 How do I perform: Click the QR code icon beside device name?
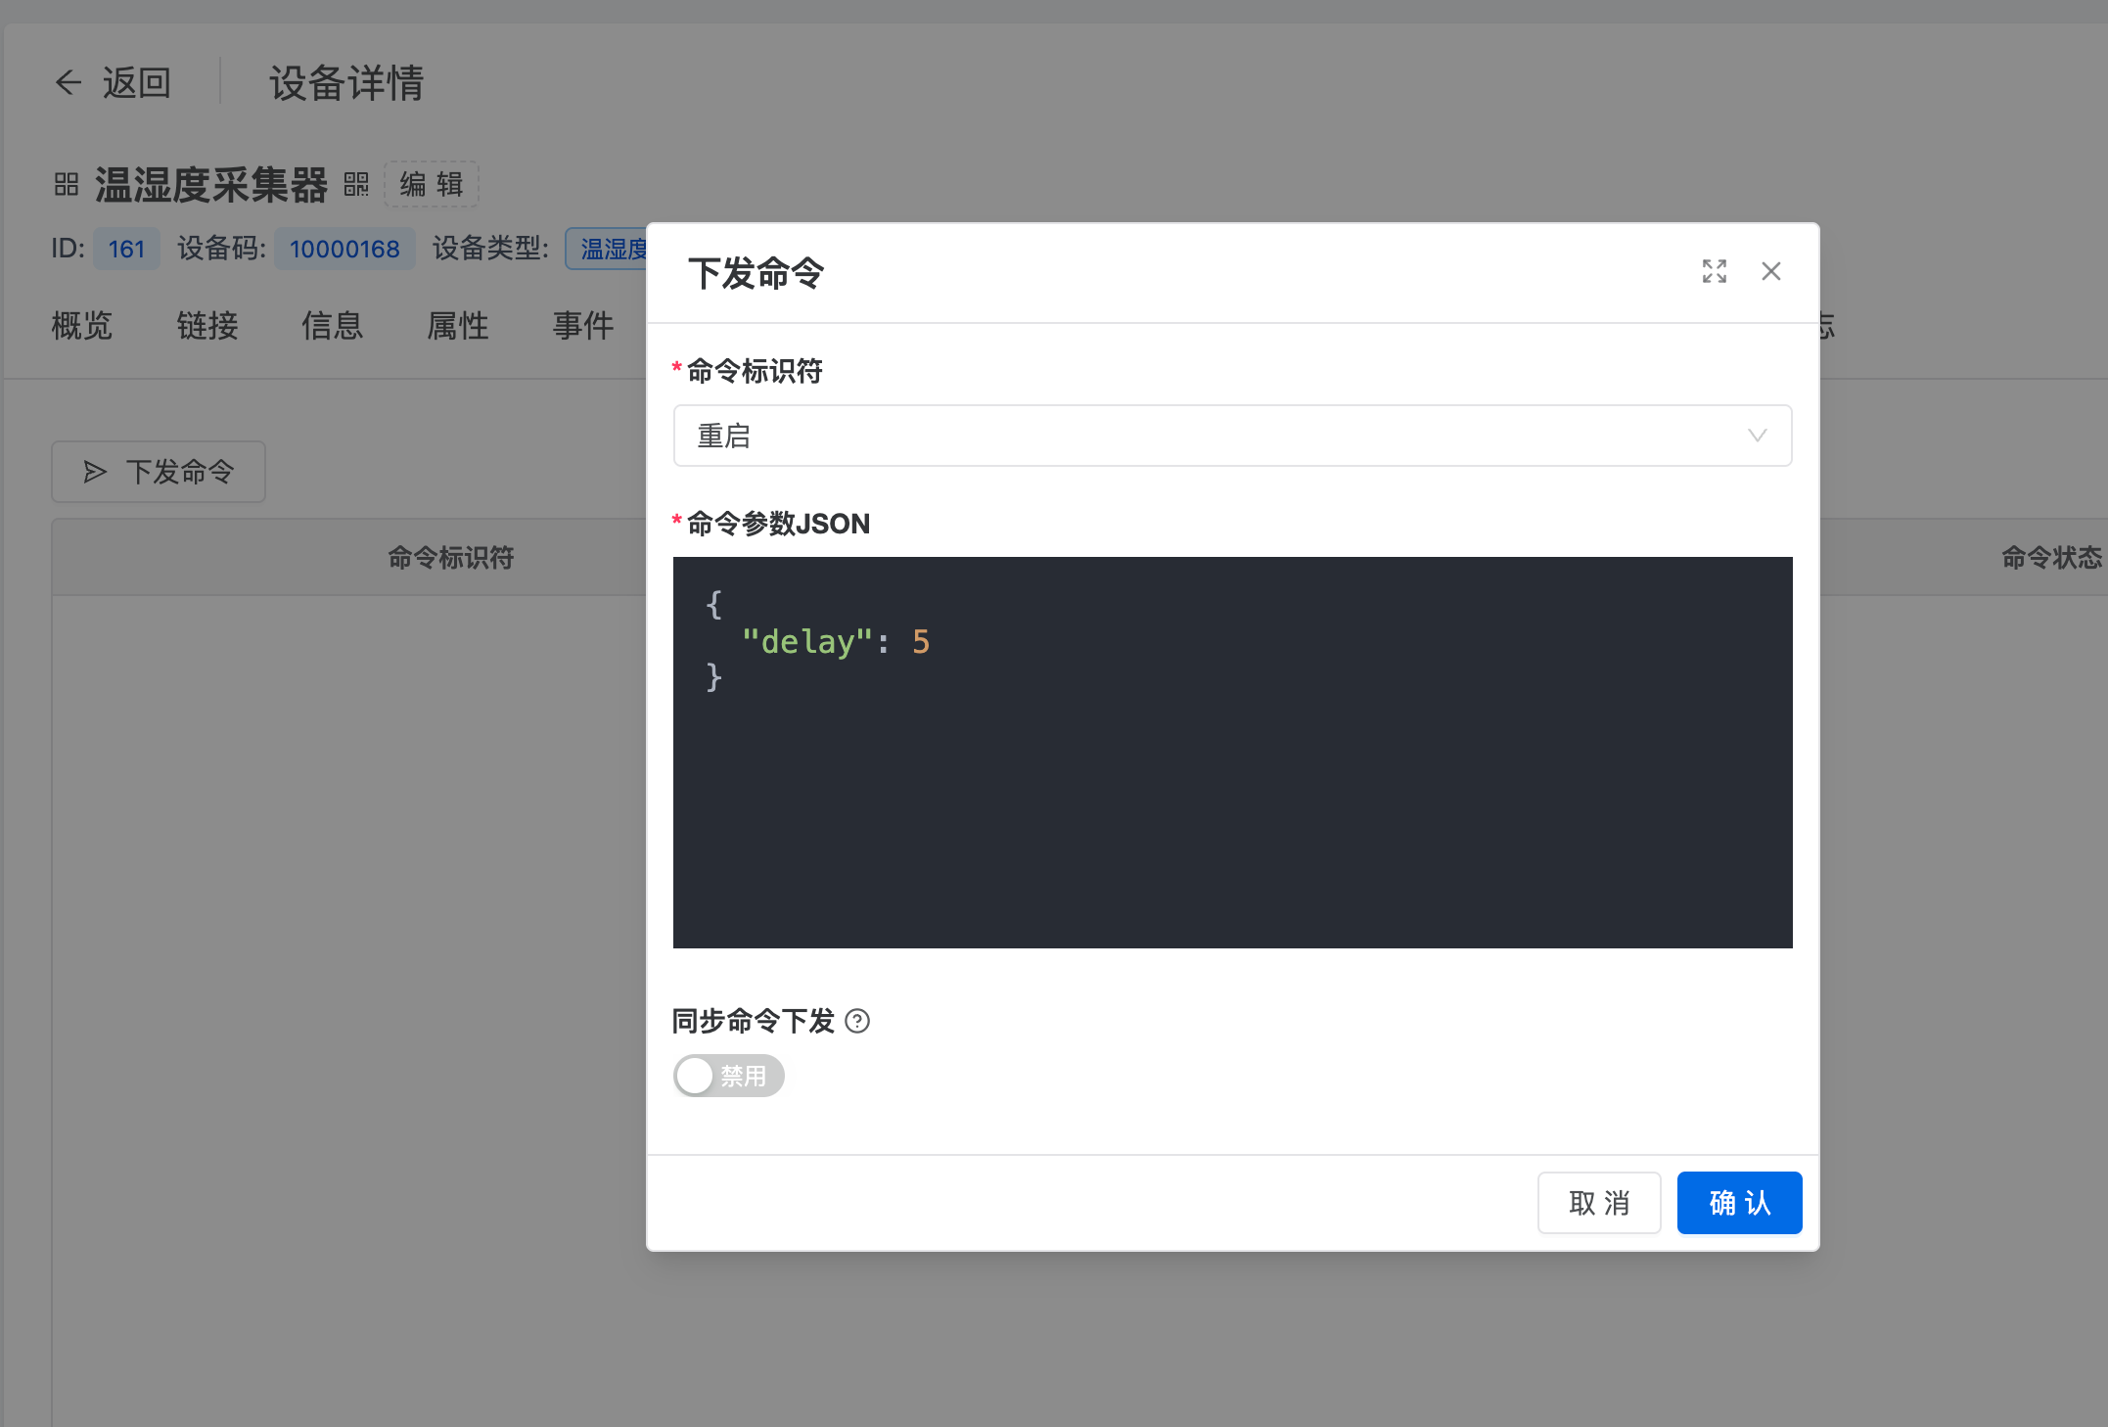pyautogui.click(x=356, y=184)
